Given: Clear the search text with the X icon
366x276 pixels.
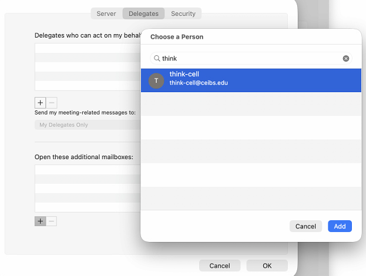Looking at the screenshot, I should click(x=346, y=59).
